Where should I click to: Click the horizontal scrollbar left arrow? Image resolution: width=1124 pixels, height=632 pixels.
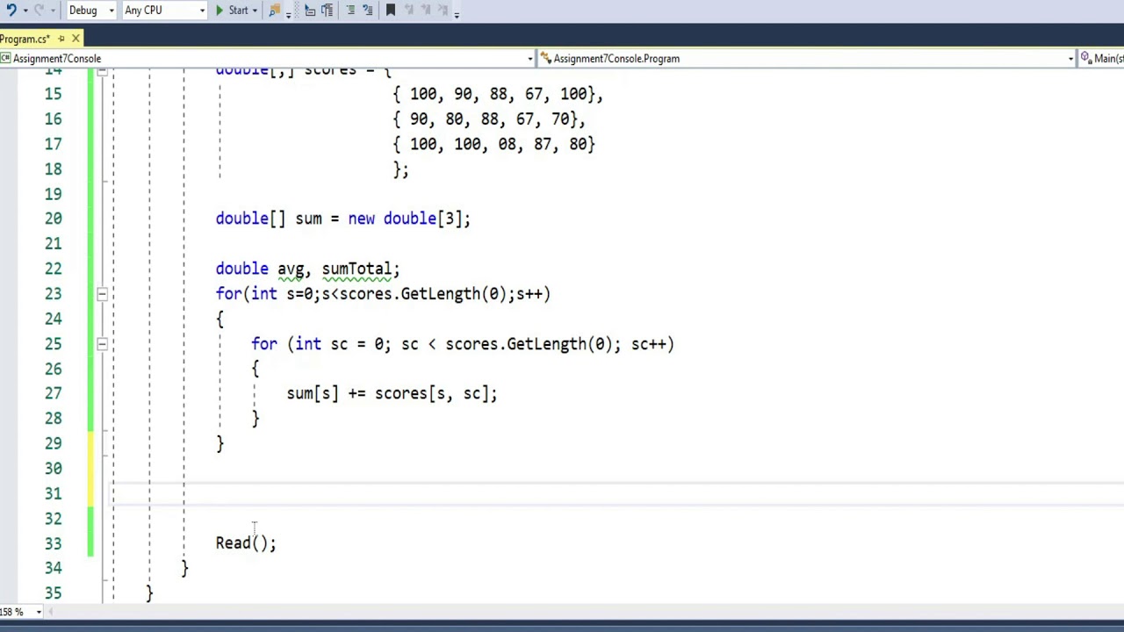(52, 612)
